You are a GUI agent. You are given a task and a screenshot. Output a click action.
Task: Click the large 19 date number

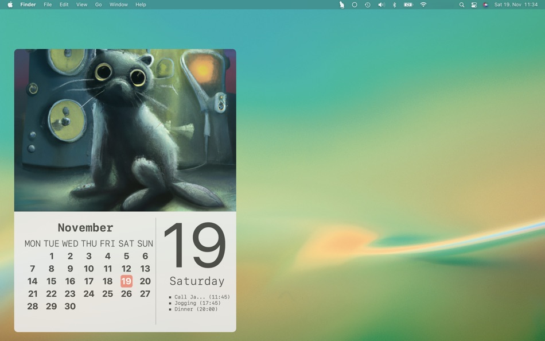coord(194,246)
